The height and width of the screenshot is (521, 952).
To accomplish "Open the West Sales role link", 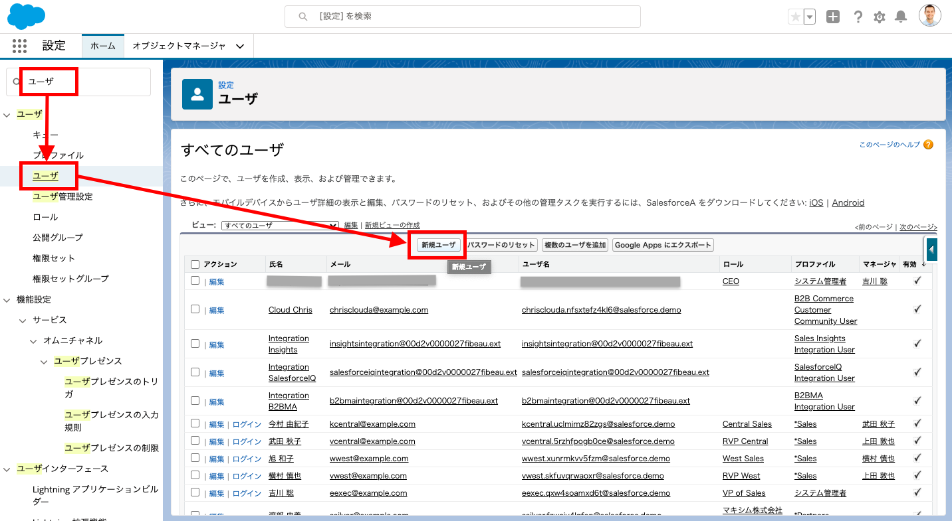I will tap(743, 459).
